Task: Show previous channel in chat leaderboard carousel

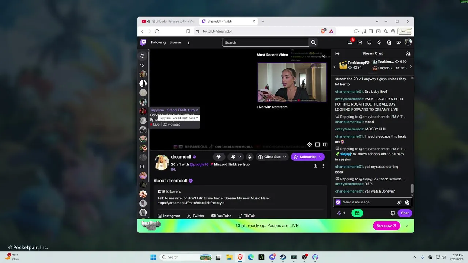Action: coord(335,67)
